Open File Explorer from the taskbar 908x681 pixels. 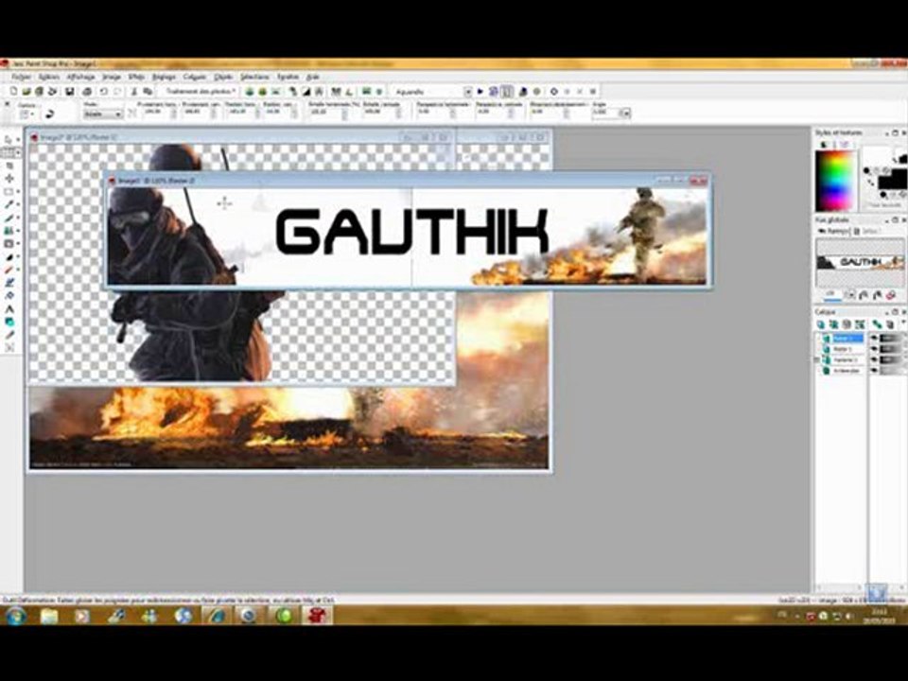pyautogui.click(x=49, y=616)
